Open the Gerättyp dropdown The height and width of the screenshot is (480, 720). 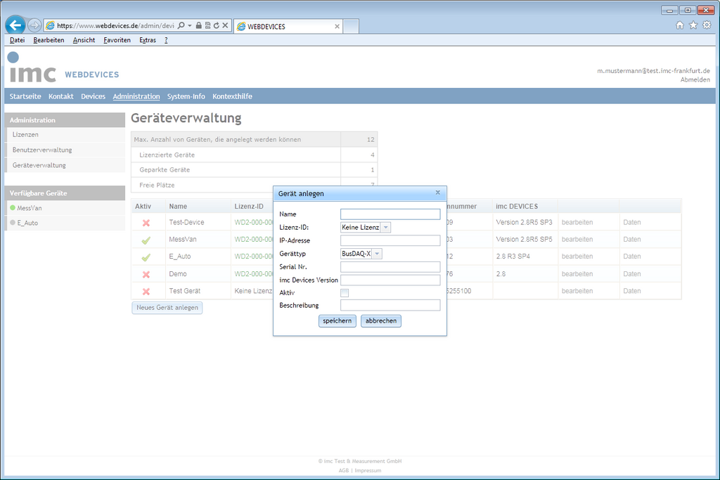coord(377,254)
